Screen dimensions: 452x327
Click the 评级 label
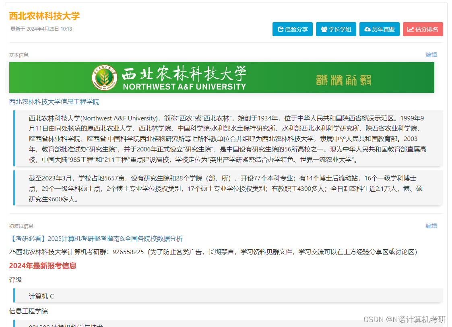click(x=16, y=280)
